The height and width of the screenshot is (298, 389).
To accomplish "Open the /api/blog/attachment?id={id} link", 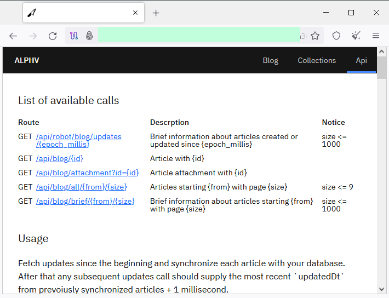I will coord(87,173).
